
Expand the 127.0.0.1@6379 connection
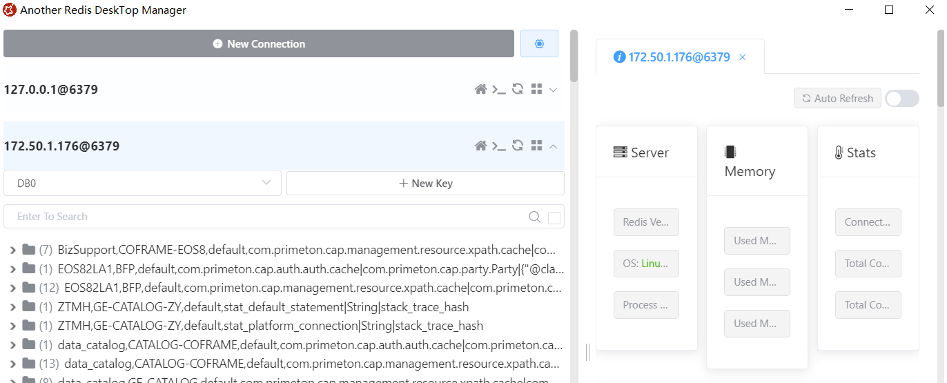pos(553,90)
